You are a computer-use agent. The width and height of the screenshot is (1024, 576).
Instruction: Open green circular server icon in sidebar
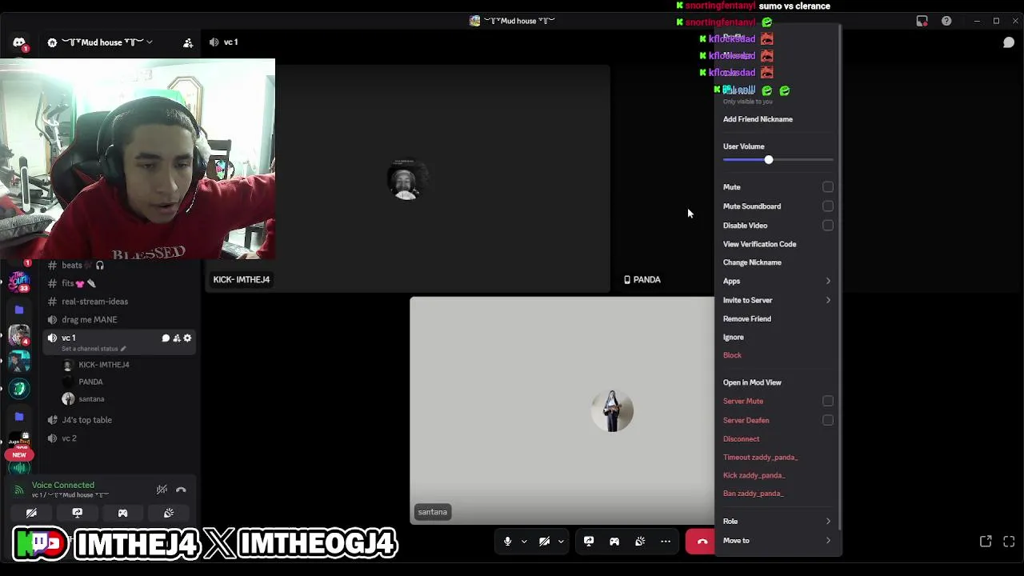[19, 389]
